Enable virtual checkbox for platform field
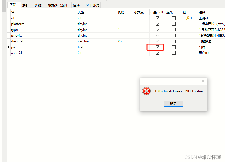 (174, 24)
